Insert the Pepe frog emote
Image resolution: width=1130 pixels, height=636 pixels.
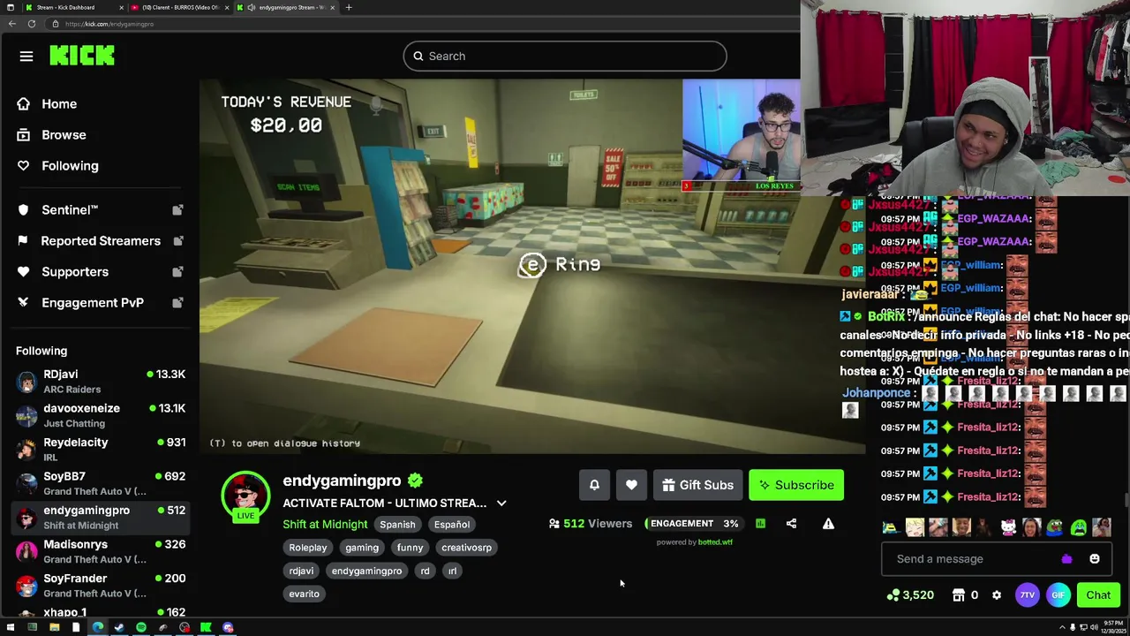coord(1055,528)
